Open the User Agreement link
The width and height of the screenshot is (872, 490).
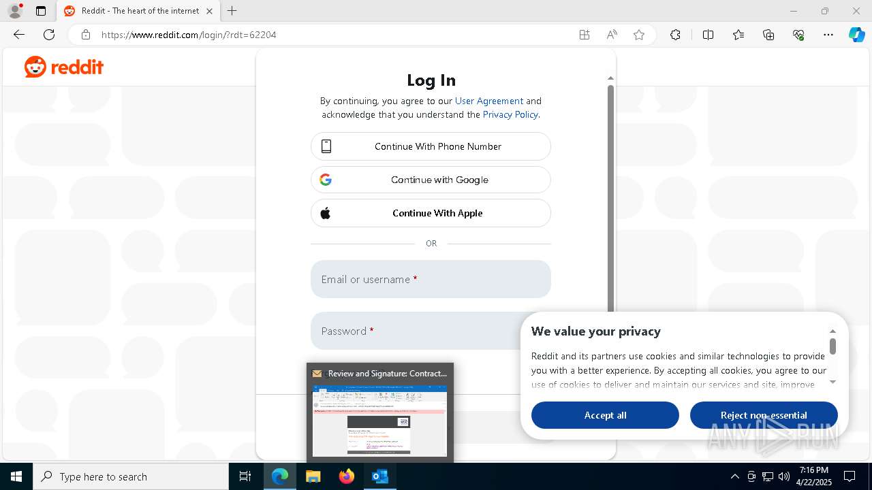489,101
